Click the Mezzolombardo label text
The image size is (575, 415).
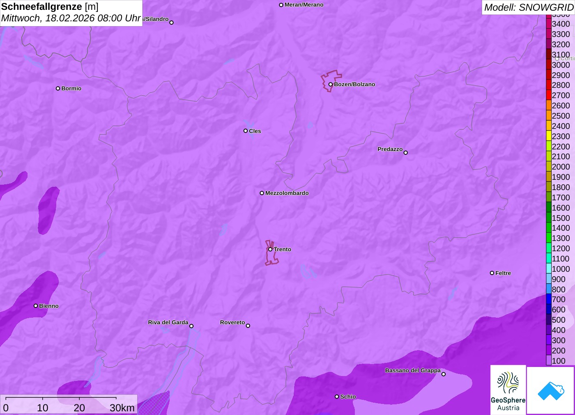click(x=287, y=193)
